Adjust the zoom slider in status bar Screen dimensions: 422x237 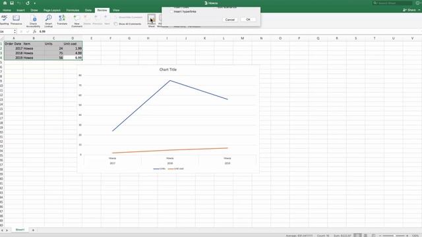394,236
